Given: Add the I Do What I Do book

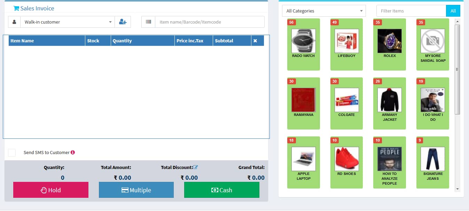Looking at the screenshot, I should (x=433, y=103).
